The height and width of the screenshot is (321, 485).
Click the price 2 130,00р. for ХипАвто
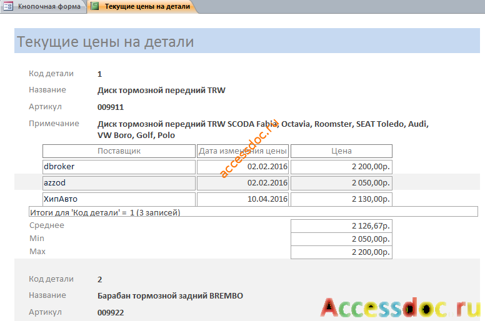coord(341,199)
